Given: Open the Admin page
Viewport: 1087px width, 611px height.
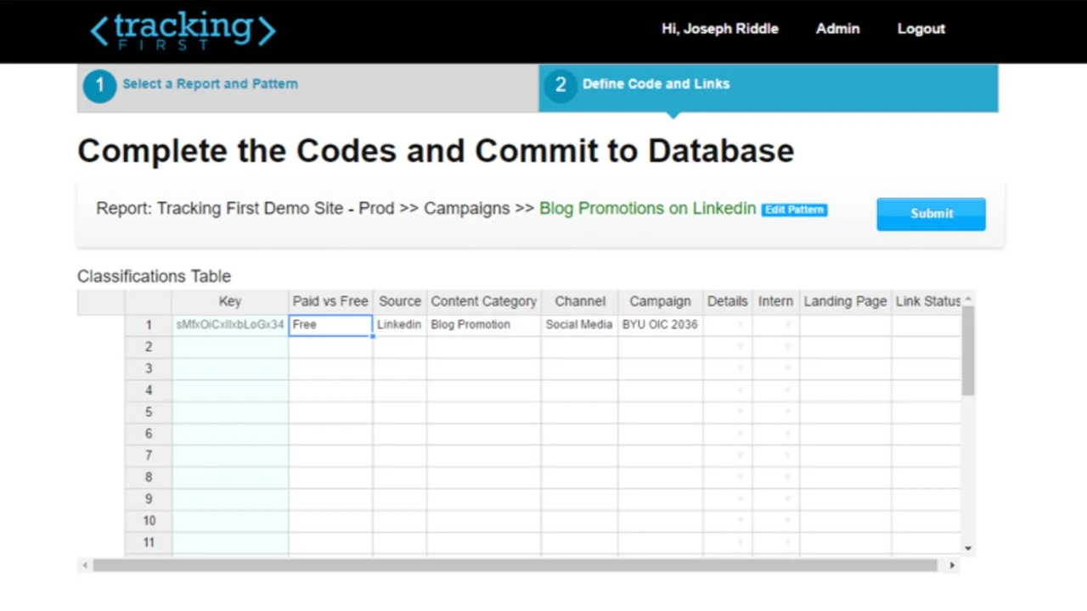Looking at the screenshot, I should tap(837, 28).
